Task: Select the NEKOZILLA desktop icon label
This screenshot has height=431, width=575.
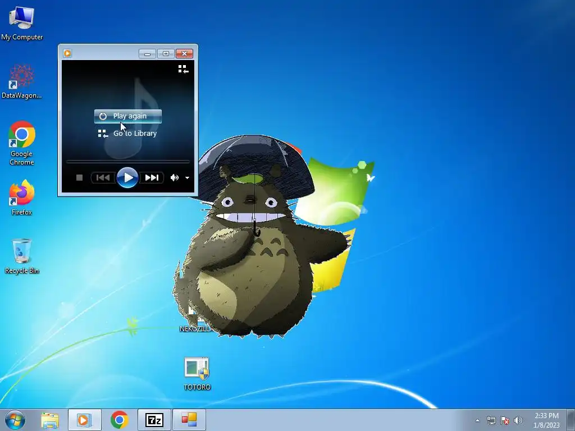Action: 195,329
